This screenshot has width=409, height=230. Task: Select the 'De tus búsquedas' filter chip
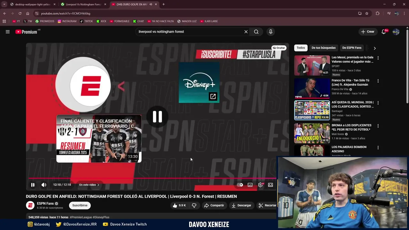tap(324, 48)
